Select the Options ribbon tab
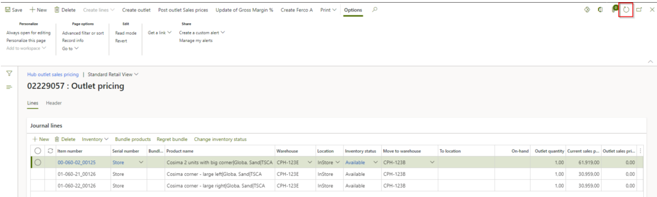 [x=353, y=10]
